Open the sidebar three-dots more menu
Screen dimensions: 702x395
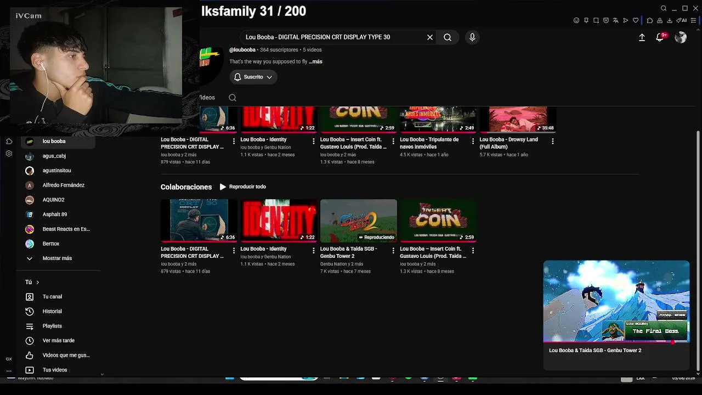point(9,371)
